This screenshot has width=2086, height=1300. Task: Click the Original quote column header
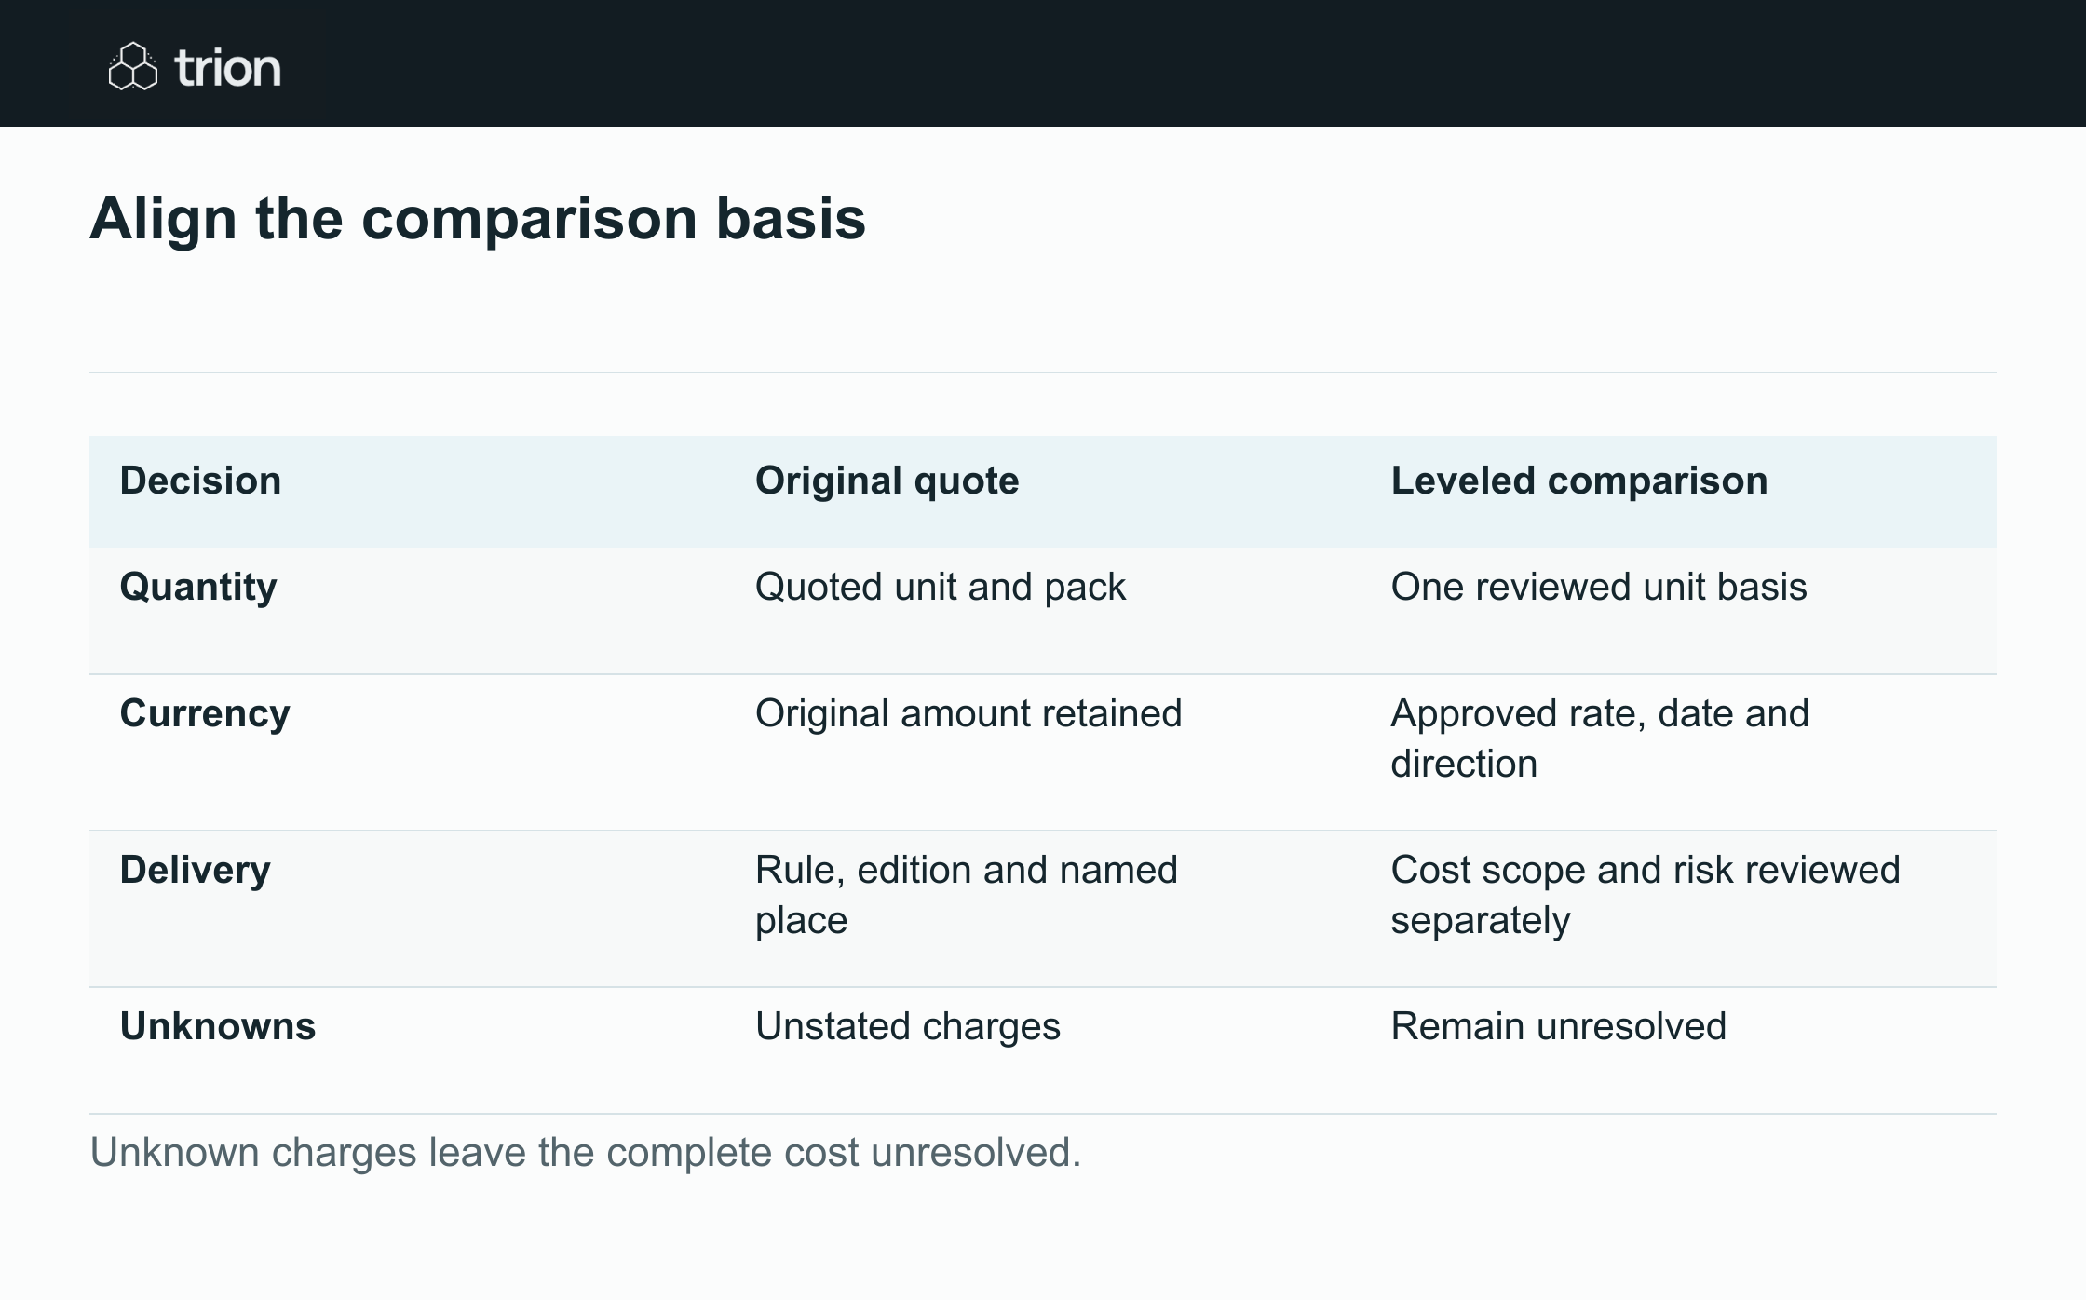tap(887, 481)
